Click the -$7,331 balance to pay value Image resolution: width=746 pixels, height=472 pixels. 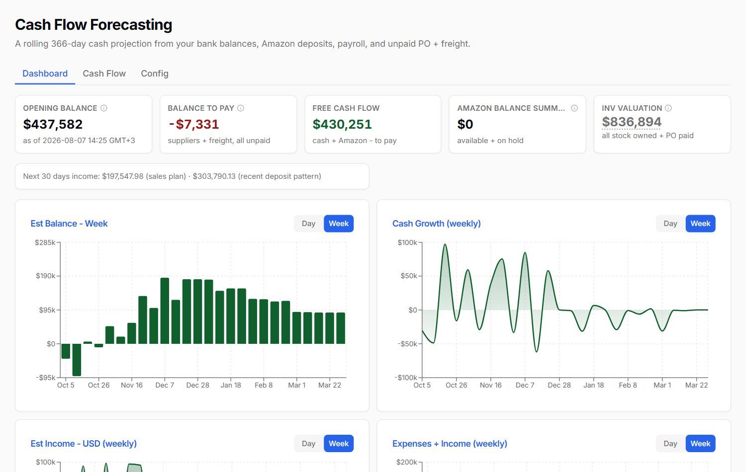(x=193, y=124)
